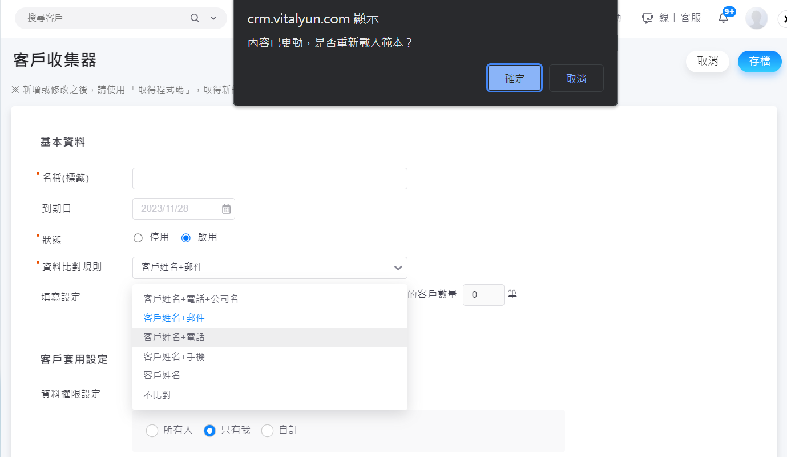
Task: Choose 只有我 permission radio option
Action: [x=209, y=431]
